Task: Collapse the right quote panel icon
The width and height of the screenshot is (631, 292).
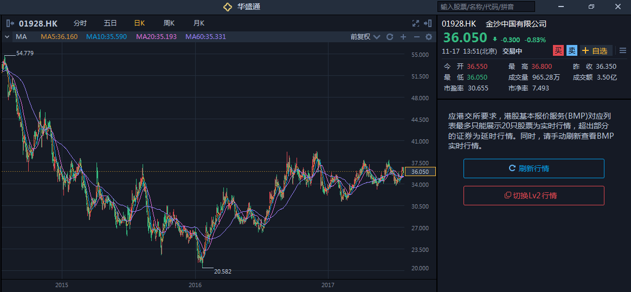Action: tap(428, 23)
